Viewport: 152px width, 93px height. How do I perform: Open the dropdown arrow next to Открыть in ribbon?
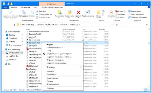click(x=125, y=11)
